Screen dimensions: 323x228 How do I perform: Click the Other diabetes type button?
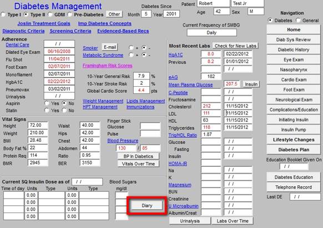pos(114,14)
